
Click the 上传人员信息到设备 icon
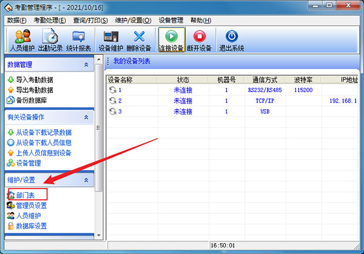11,153
